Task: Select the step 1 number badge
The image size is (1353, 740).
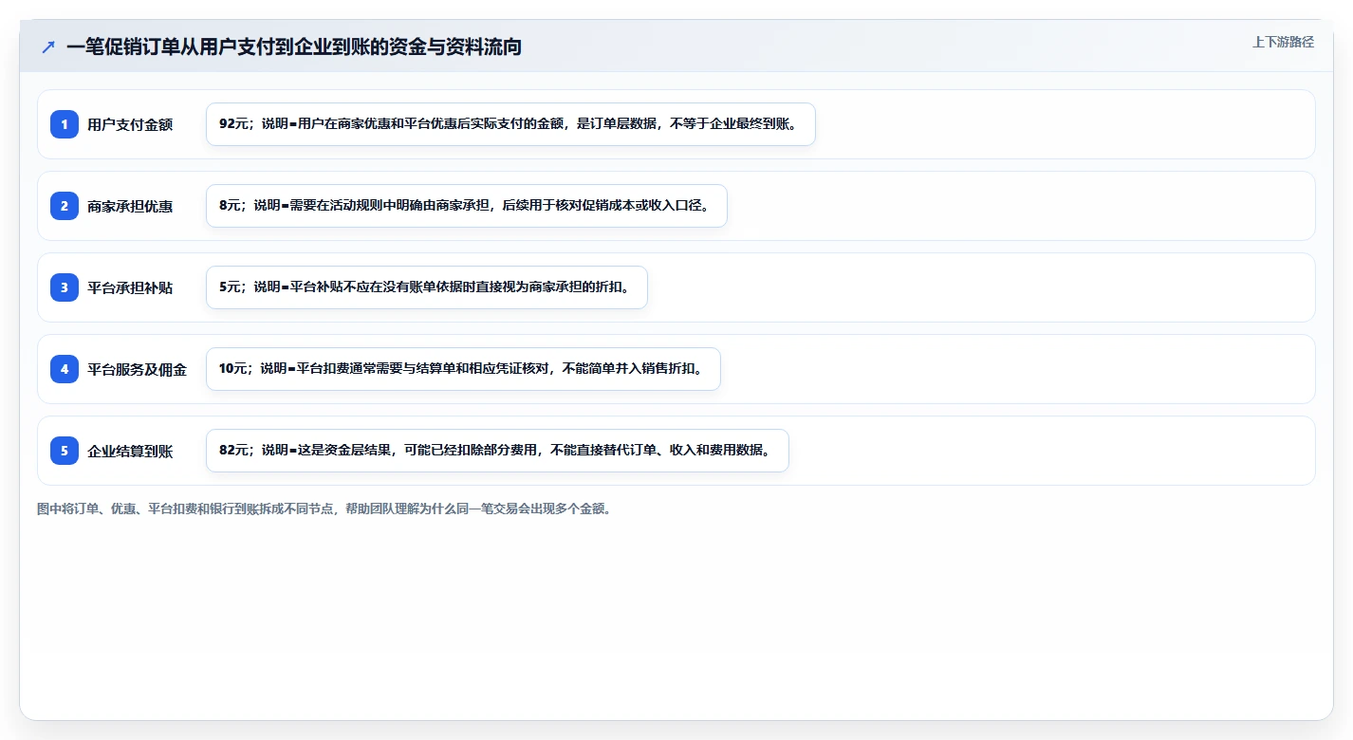Action: point(65,124)
